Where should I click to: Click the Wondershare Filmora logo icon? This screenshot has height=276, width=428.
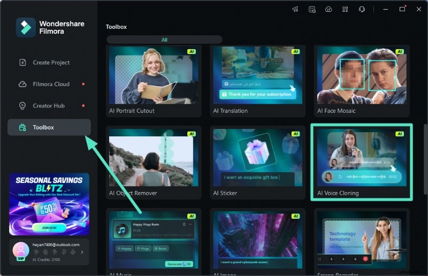26,28
